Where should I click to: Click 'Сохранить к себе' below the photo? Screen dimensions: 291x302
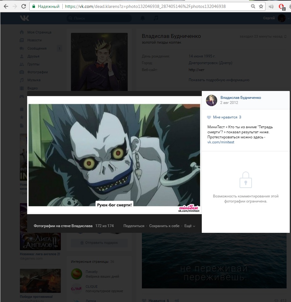coord(164,226)
